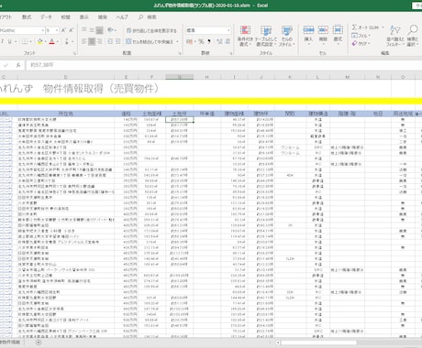Image resolution: width=422 pixels, height=348 pixels.
Task: Click the フィル fill icon in the editing group
Action: [354, 36]
